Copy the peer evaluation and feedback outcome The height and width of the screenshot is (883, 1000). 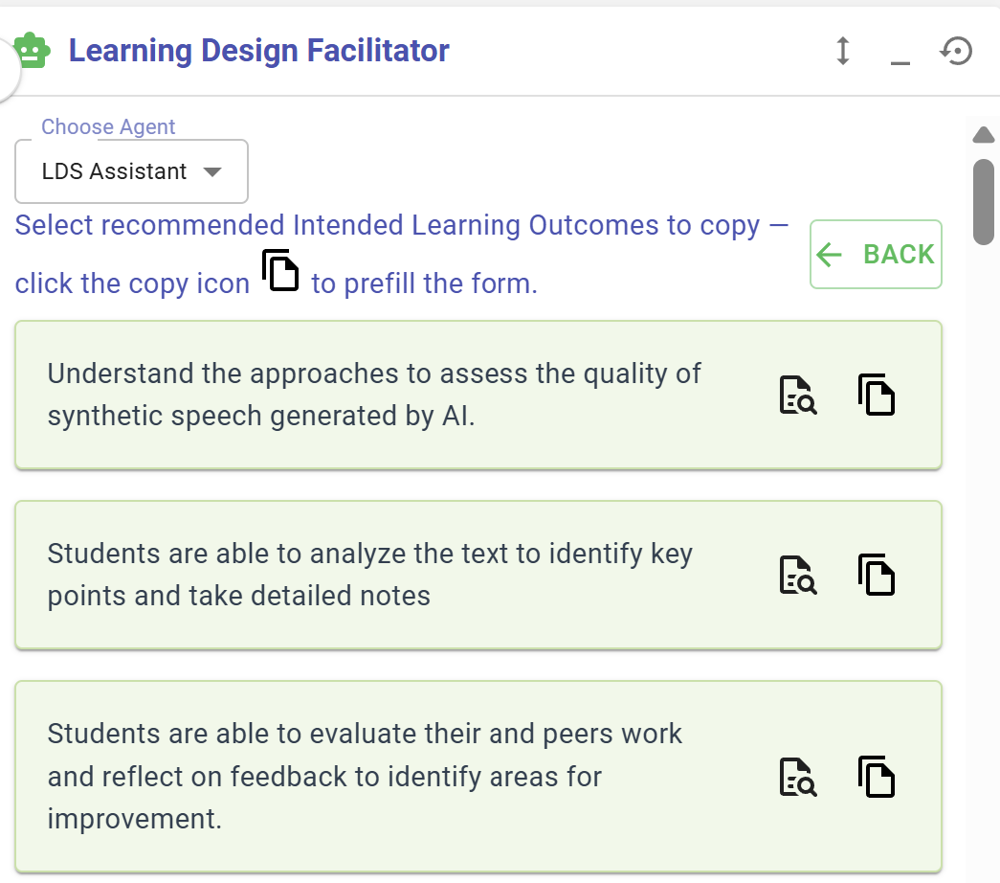pyautogui.click(x=877, y=777)
